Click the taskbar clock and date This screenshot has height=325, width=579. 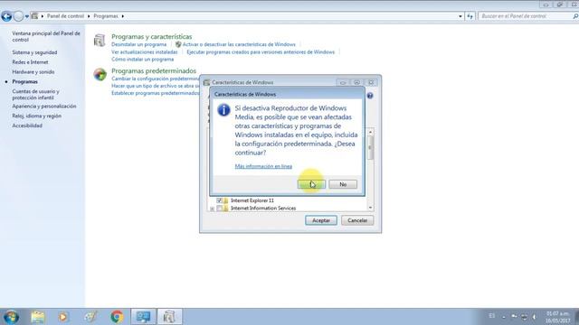pyautogui.click(x=557, y=317)
